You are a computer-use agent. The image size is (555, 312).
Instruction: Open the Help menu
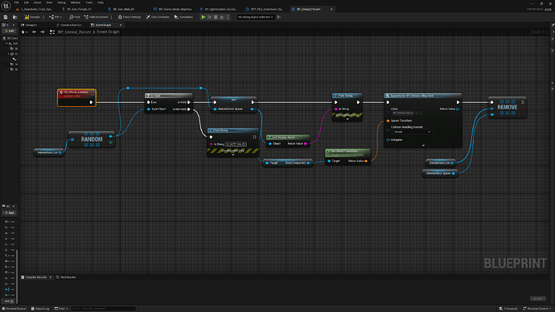(101, 2)
